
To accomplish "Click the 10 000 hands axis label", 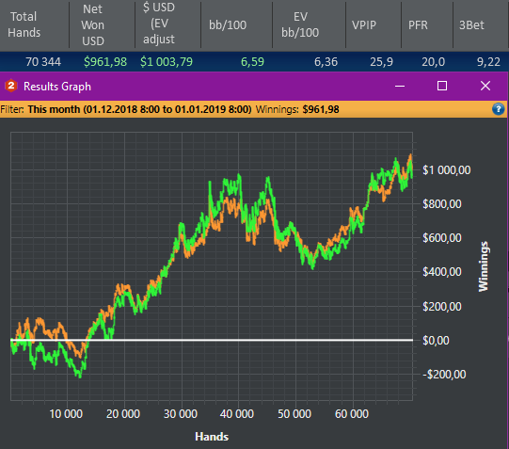I will (x=66, y=414).
